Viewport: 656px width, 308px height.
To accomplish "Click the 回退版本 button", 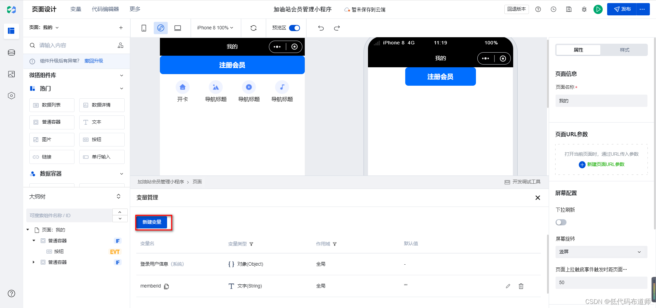I will point(516,9).
